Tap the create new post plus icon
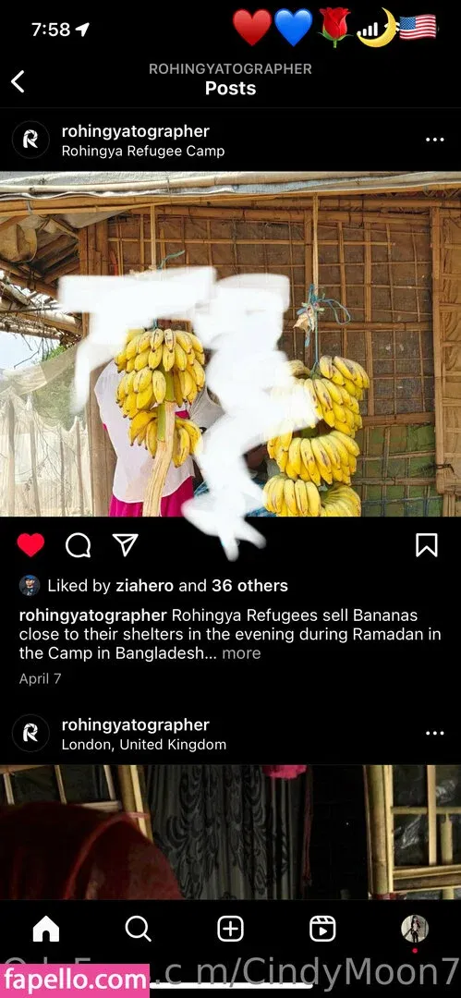 point(230,930)
